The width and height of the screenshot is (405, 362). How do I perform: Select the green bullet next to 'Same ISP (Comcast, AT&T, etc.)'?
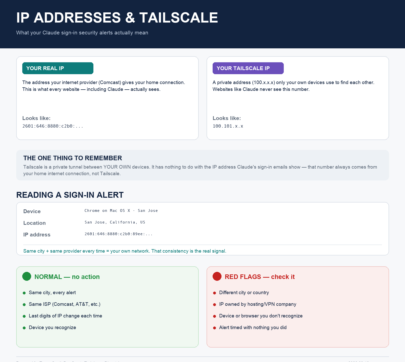pyautogui.click(x=24, y=305)
